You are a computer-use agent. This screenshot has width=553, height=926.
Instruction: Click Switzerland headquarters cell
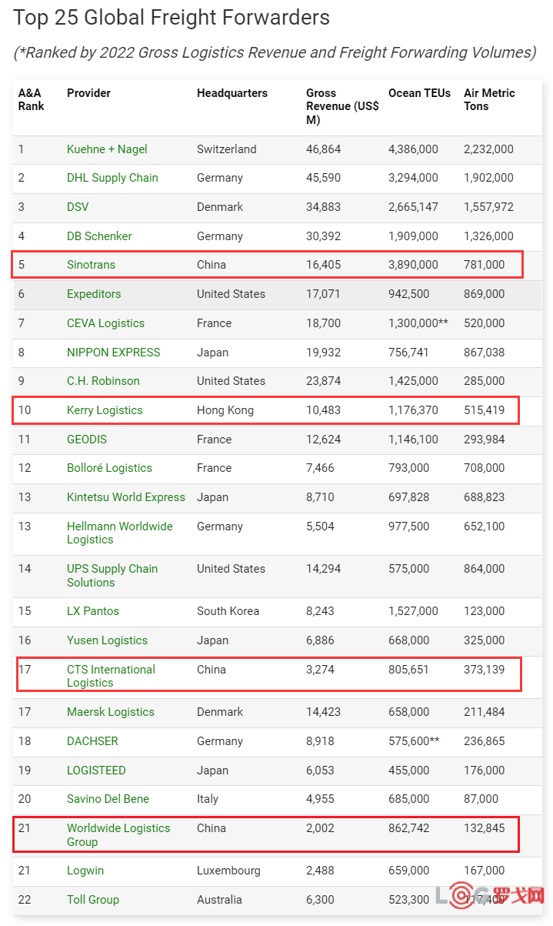(x=227, y=149)
